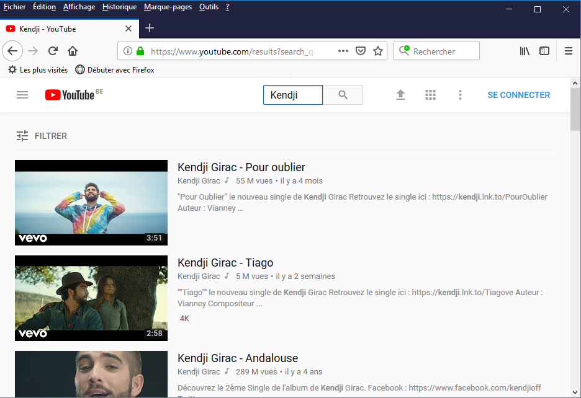Click the YouTube search magnifier button

[343, 95]
